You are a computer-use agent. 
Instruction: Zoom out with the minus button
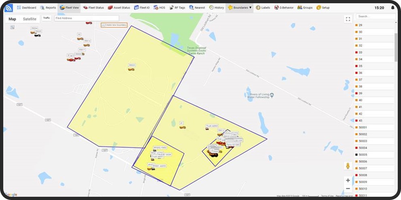[x=348, y=189]
